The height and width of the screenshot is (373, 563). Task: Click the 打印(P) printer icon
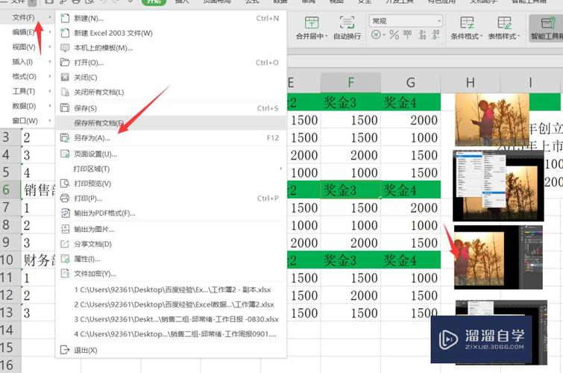click(x=65, y=198)
